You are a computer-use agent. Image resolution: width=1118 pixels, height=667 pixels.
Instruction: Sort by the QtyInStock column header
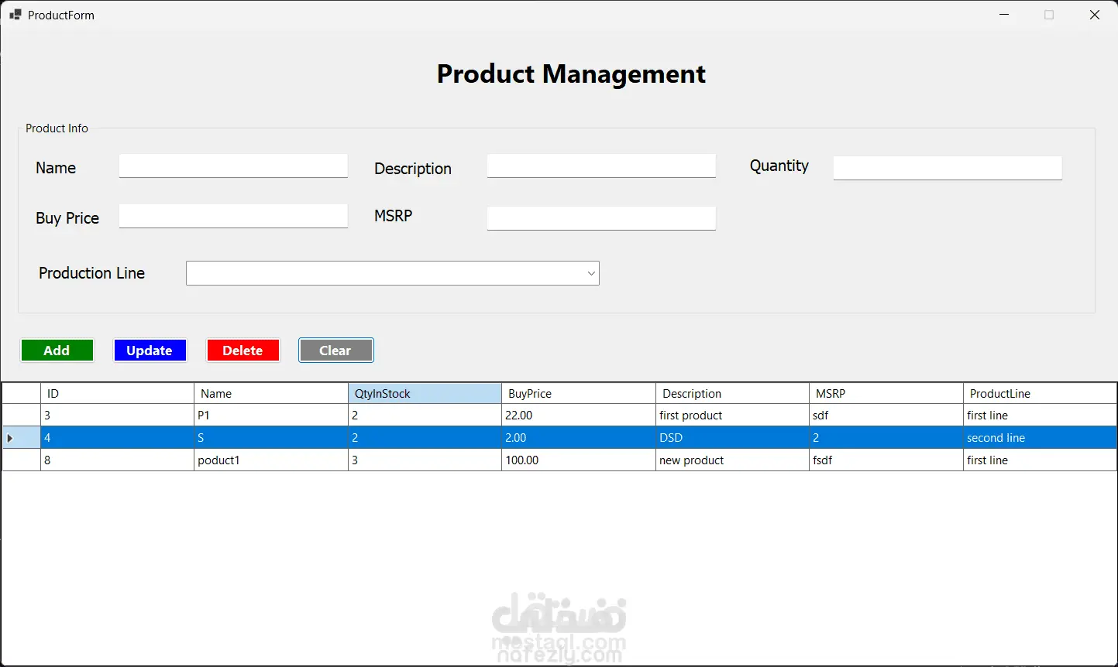(425, 394)
